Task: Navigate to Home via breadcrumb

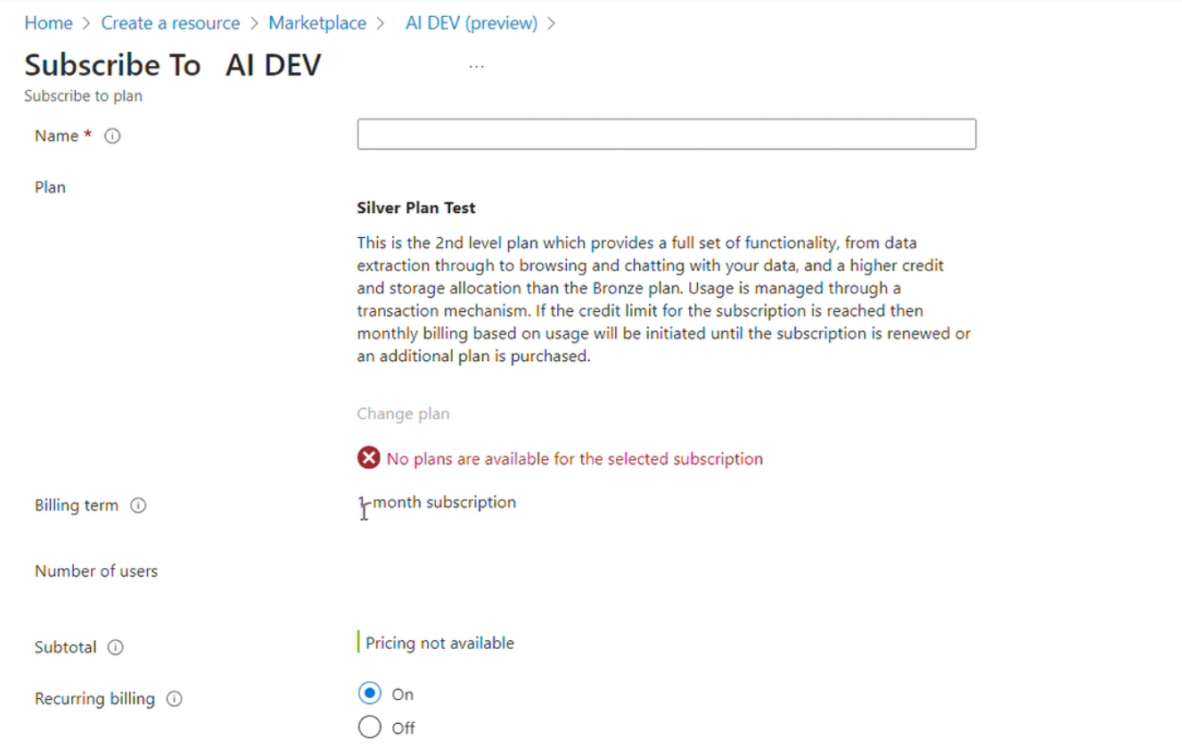Action: pos(48,22)
